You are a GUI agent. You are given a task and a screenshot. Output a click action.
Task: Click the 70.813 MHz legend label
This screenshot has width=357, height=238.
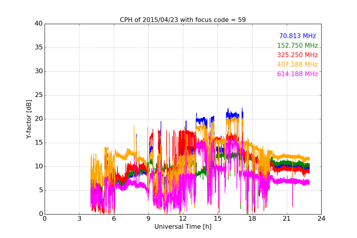click(x=297, y=36)
